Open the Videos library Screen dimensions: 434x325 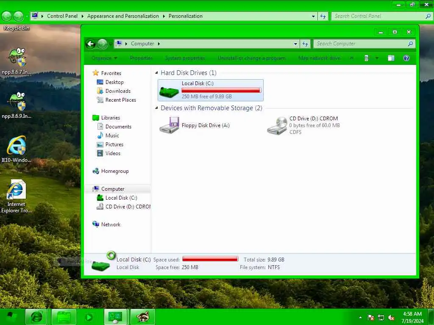(113, 153)
